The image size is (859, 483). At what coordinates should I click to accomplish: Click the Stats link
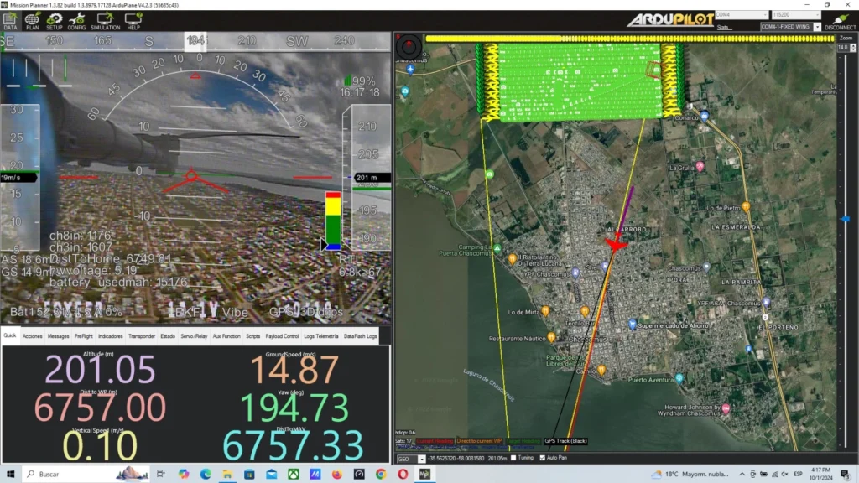pyautogui.click(x=723, y=27)
